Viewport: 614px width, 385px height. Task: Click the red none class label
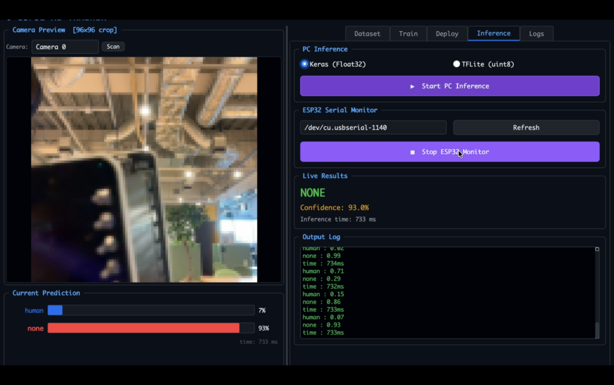click(x=35, y=328)
